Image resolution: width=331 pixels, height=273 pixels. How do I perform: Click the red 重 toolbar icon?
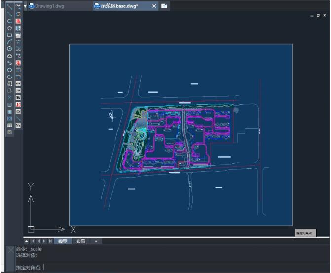[18, 22]
